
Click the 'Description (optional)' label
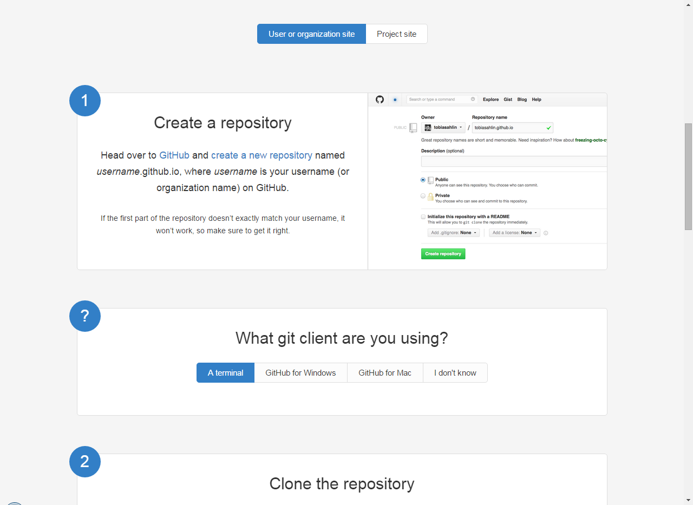pyautogui.click(x=442, y=151)
